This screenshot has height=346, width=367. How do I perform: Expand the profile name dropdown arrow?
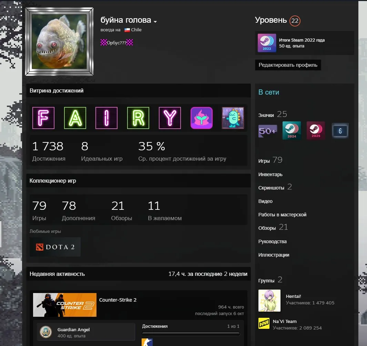[x=155, y=22]
